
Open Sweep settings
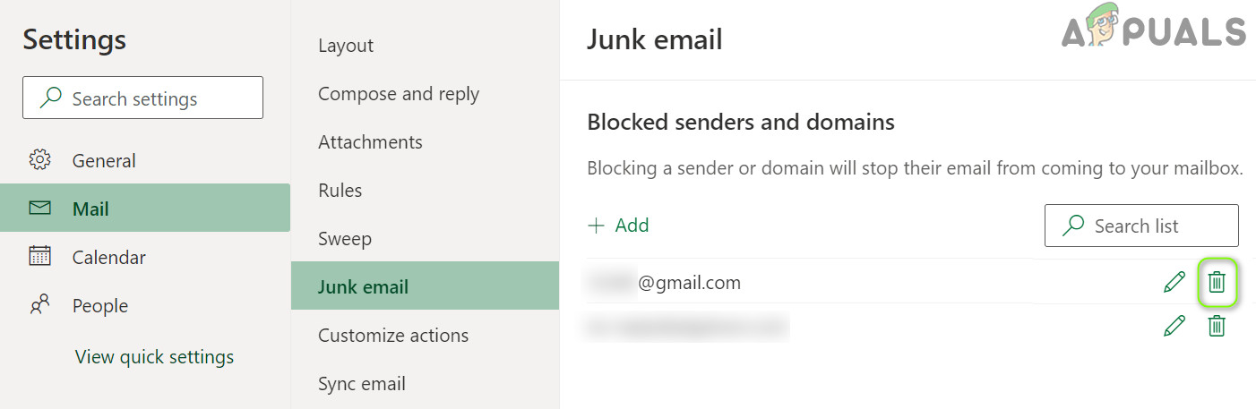tap(345, 239)
